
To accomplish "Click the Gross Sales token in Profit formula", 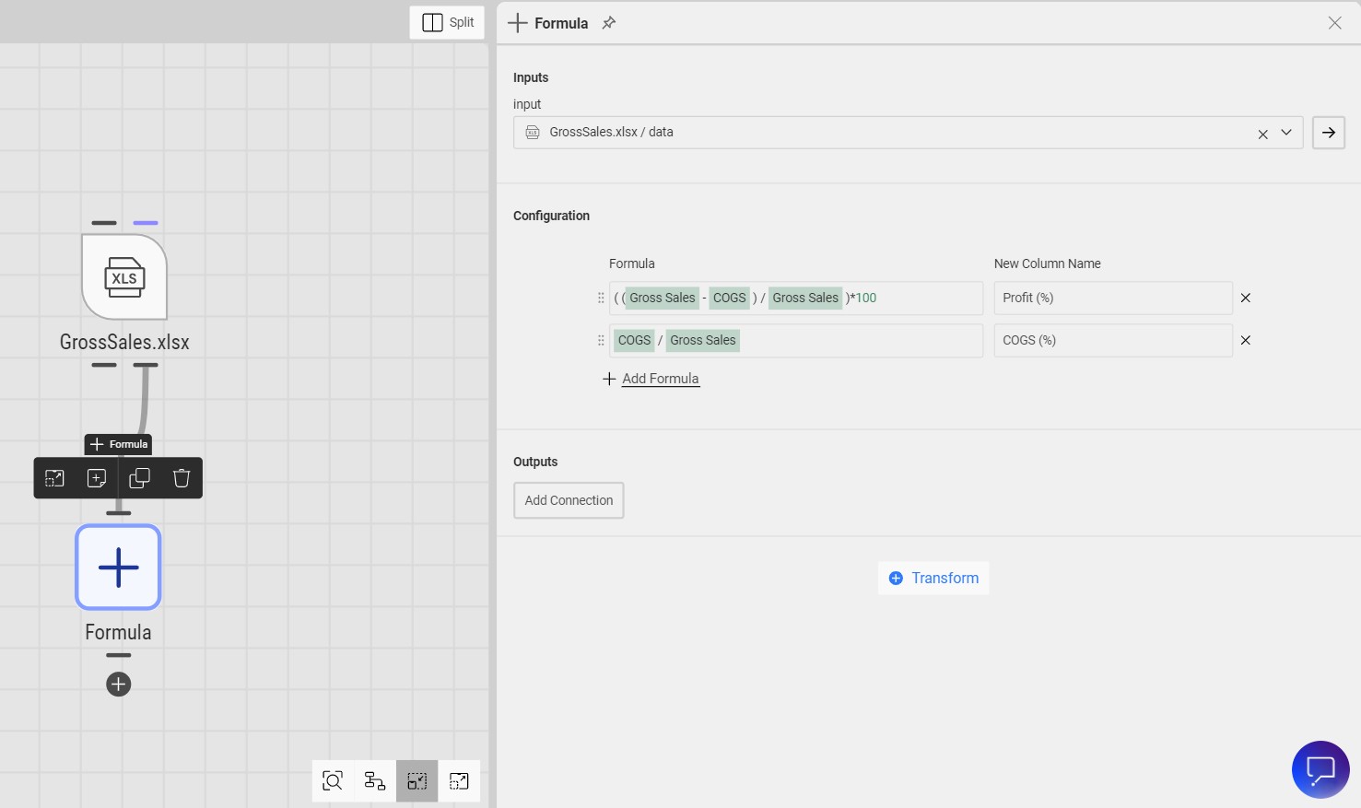I will 662,298.
